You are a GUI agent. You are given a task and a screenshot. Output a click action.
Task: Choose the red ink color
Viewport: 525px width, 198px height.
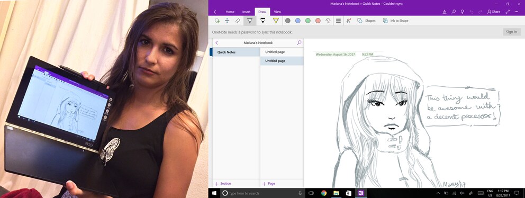318,21
